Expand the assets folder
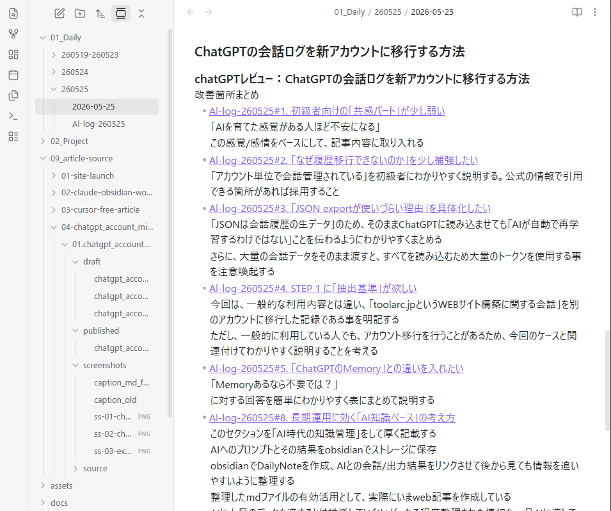611x511 pixels. [43, 485]
